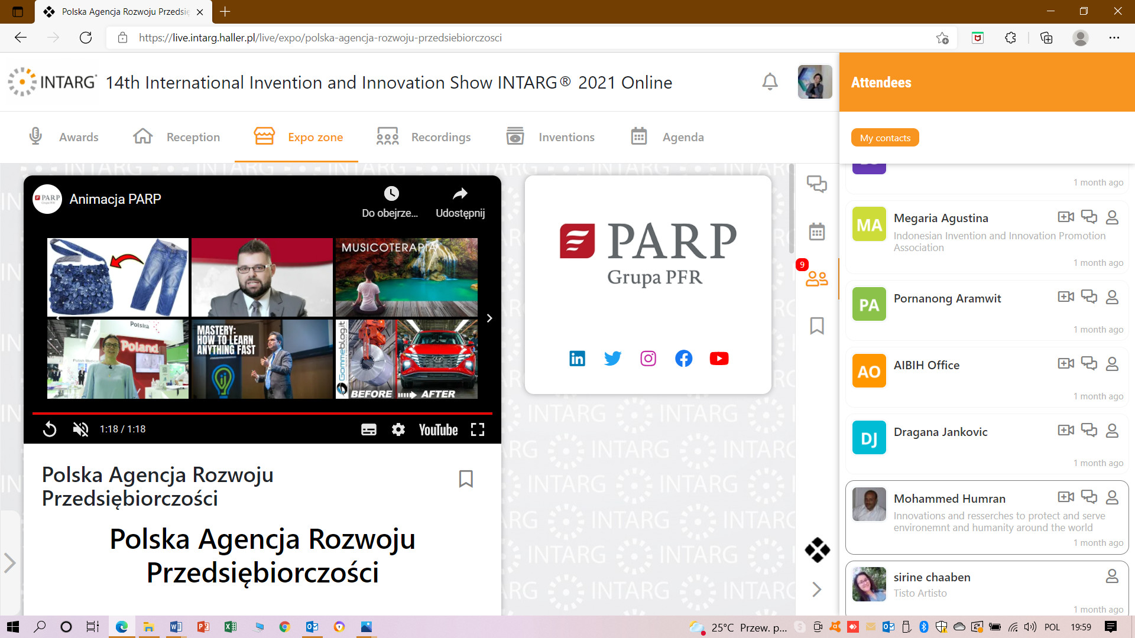Open browser settings and more menu
The image size is (1135, 638).
[1114, 38]
